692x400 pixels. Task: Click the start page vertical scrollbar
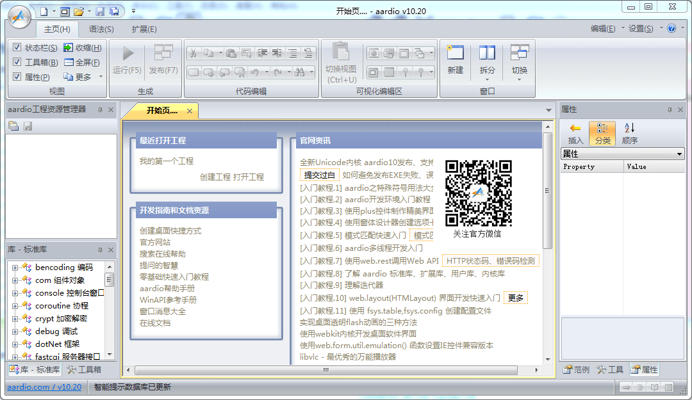click(x=547, y=190)
